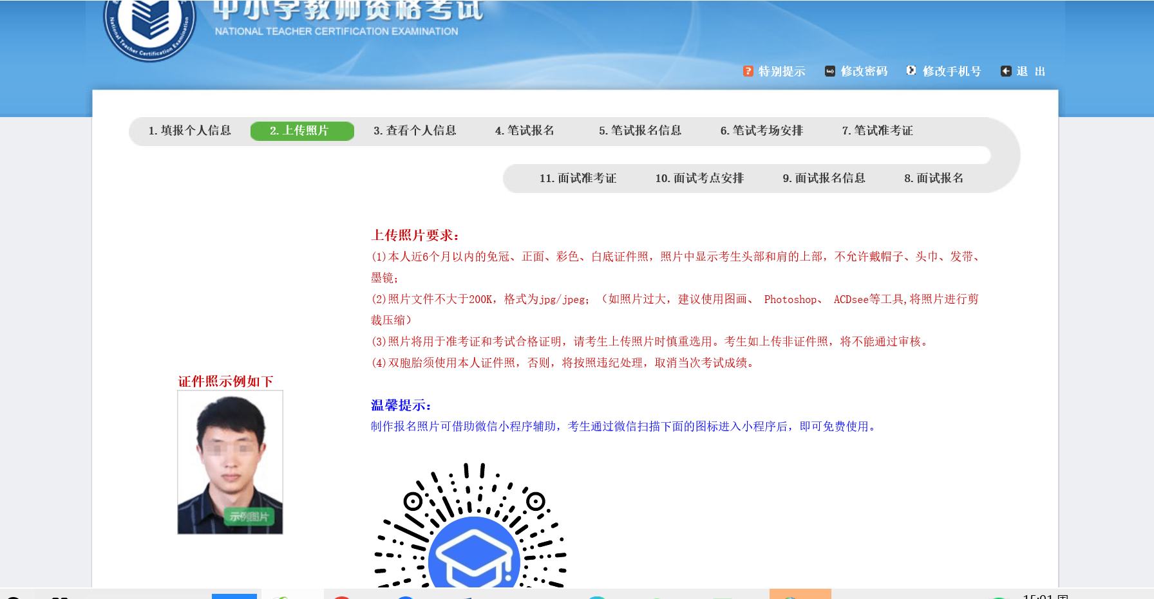This screenshot has width=1154, height=599.
Task: Open step 10. 面试考点安排
Action: [699, 178]
